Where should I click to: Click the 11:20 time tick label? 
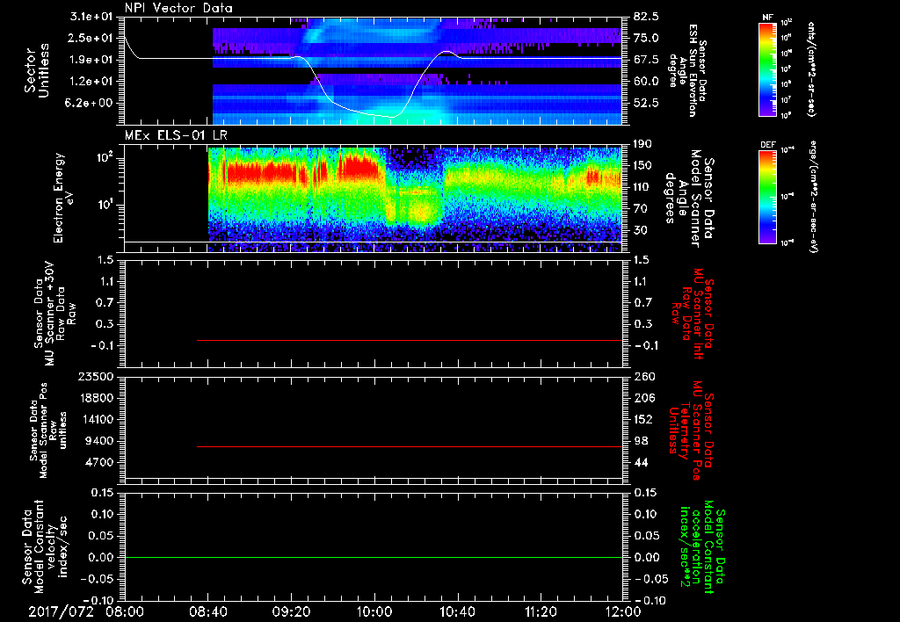point(541,611)
